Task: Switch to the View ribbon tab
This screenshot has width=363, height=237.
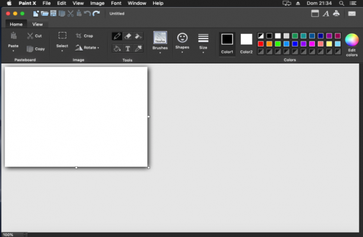Action: click(37, 24)
